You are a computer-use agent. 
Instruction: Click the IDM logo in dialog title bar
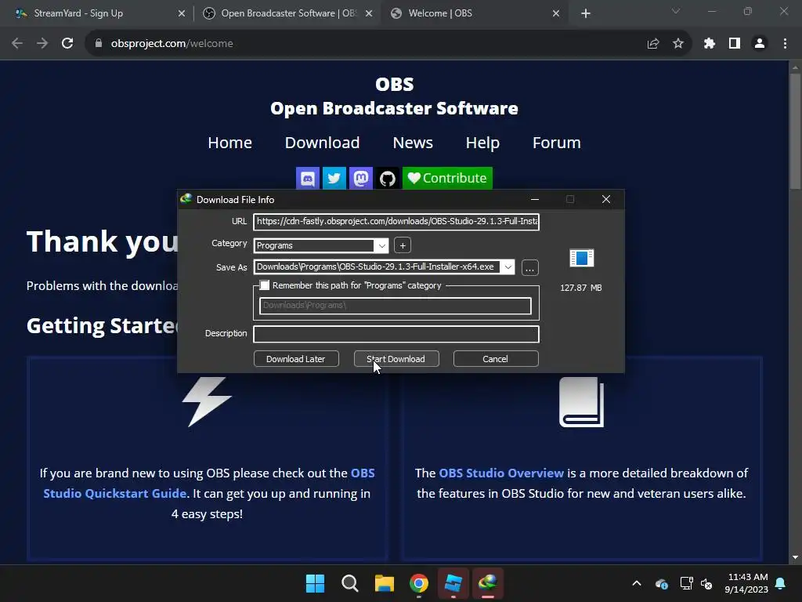186,199
